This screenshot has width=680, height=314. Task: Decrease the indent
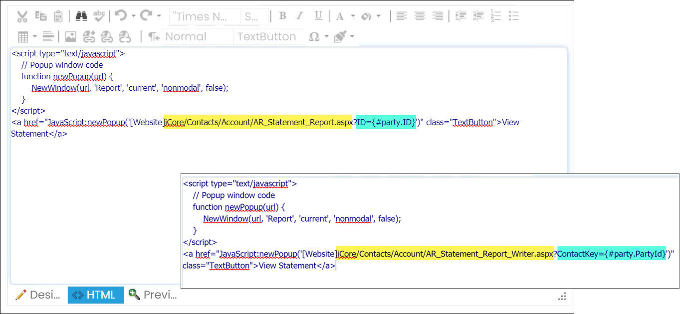coord(478,16)
